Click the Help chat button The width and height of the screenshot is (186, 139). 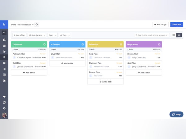pos(176,114)
